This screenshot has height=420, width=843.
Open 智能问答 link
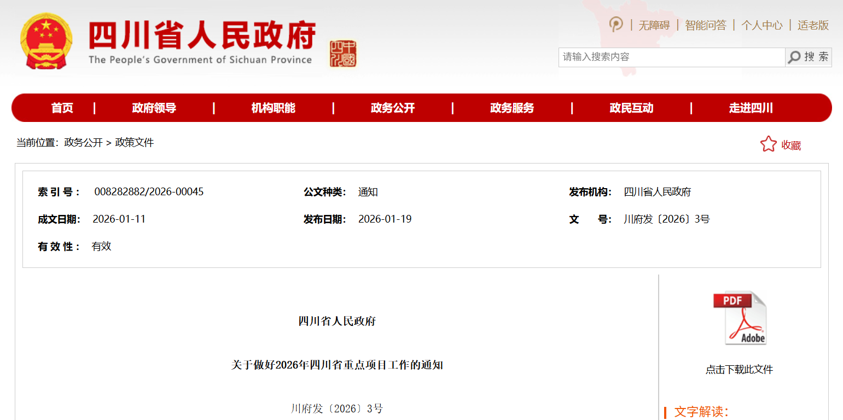pos(705,25)
